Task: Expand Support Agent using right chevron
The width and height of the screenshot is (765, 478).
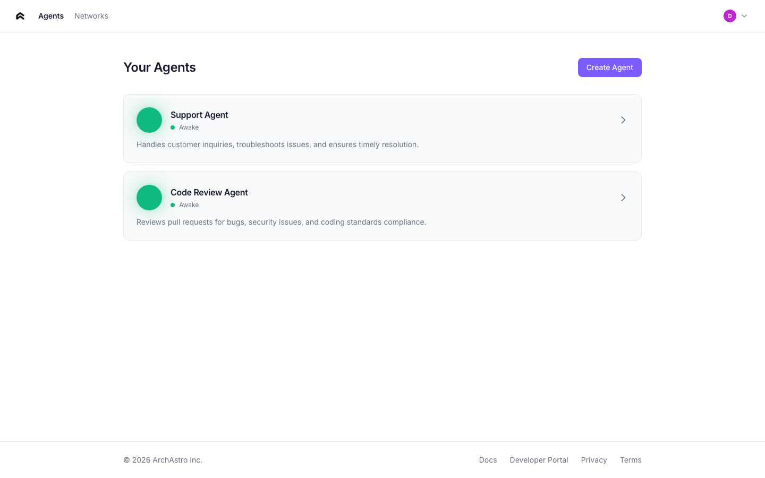Action: [x=623, y=120]
